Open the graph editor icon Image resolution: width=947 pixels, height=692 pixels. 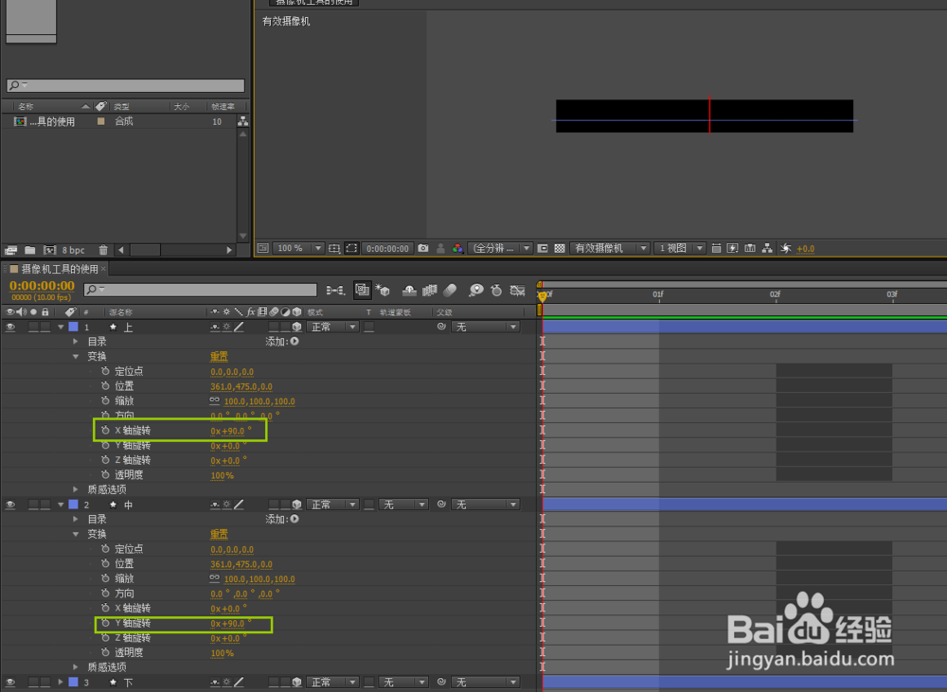pos(518,291)
